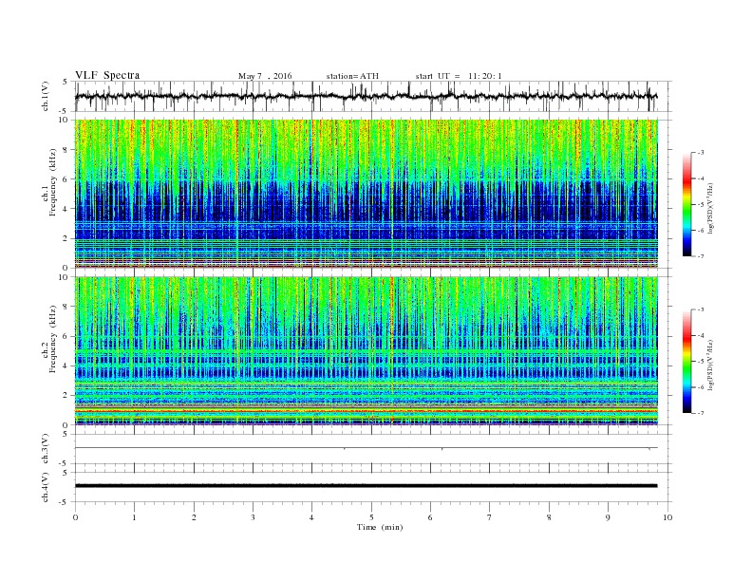Click the "3" tick on the time axis
The width and height of the screenshot is (752, 581).
point(253,517)
